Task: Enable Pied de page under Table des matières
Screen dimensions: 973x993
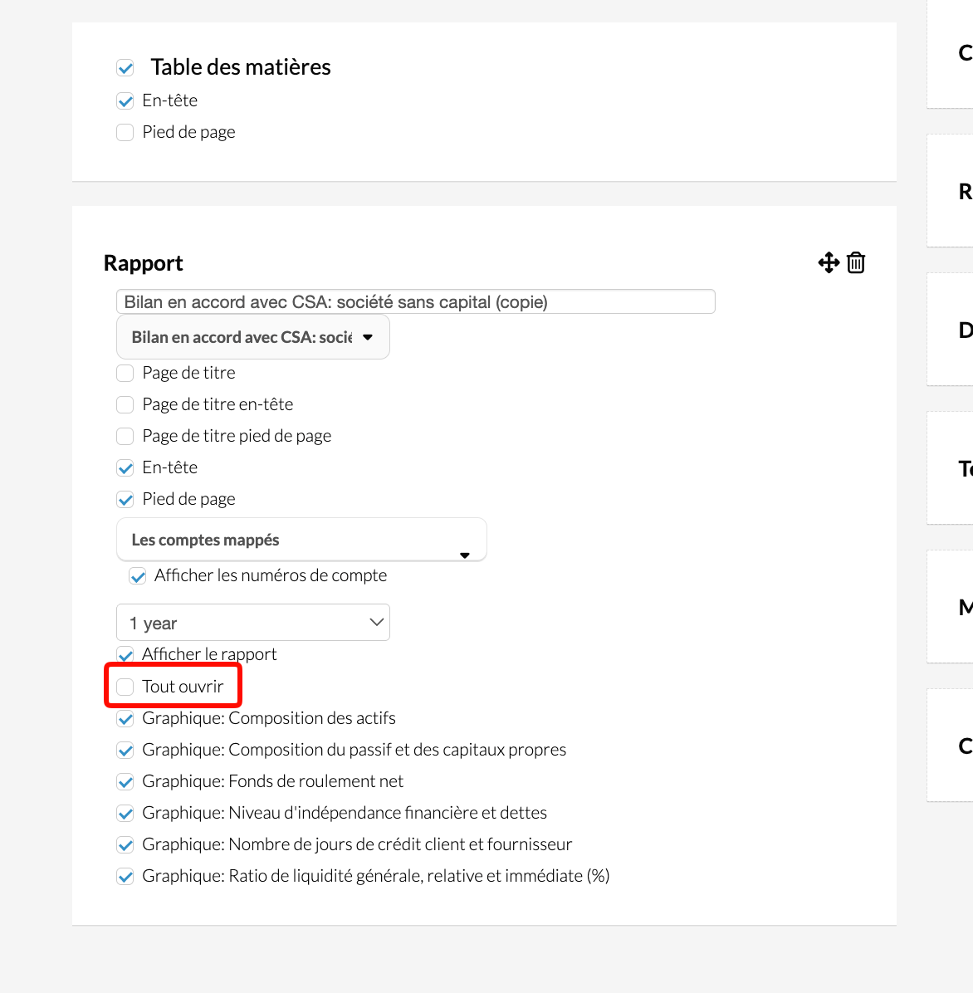Action: 125,132
